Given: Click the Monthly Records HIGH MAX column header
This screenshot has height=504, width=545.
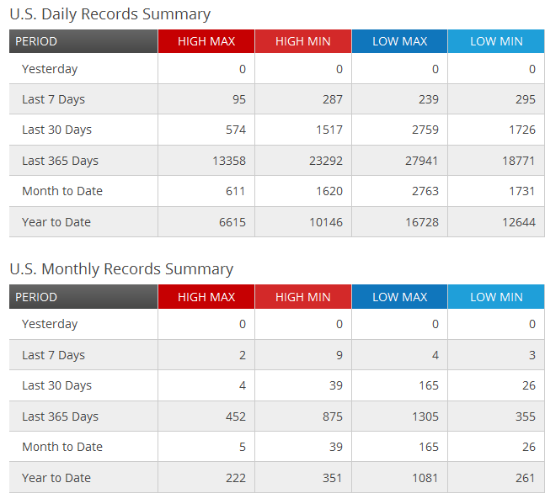Looking at the screenshot, I should point(206,297).
